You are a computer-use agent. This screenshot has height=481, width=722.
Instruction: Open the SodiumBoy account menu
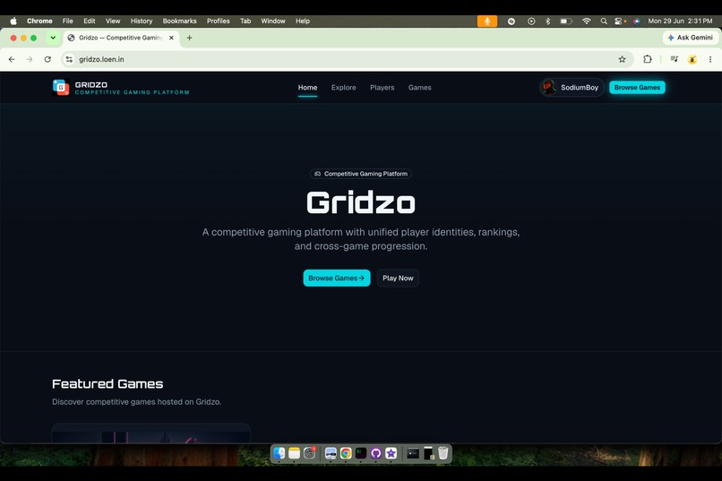point(572,88)
